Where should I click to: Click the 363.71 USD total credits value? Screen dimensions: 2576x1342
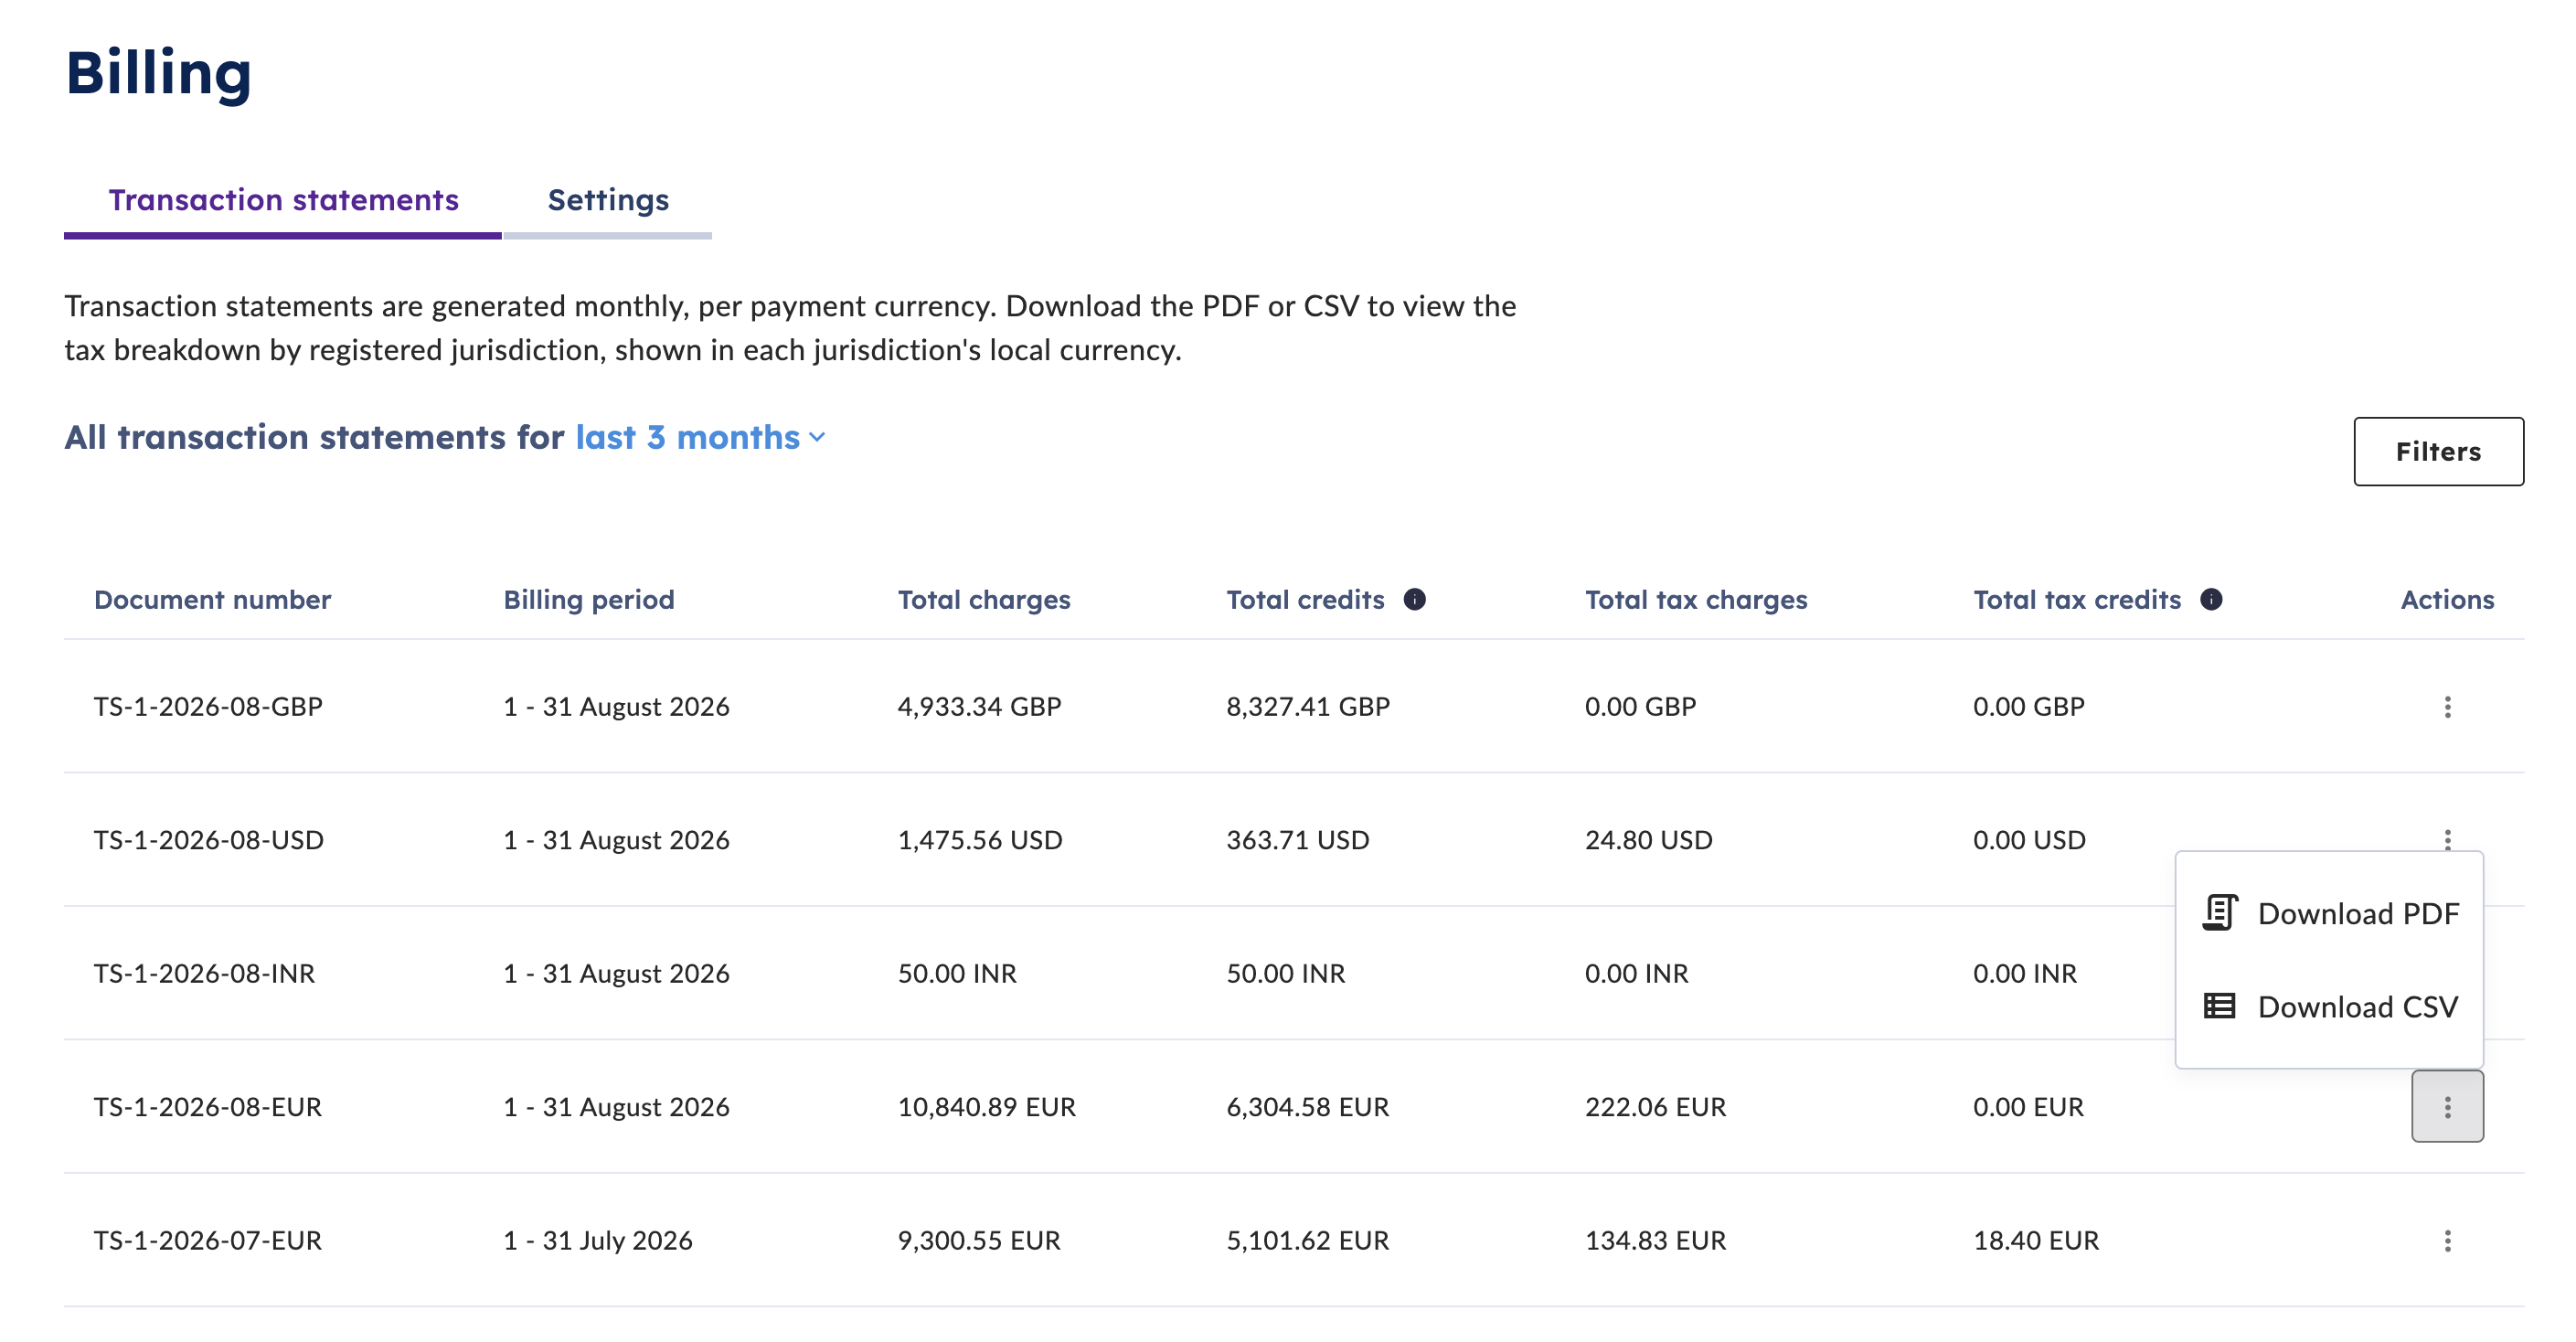pyautogui.click(x=1297, y=840)
